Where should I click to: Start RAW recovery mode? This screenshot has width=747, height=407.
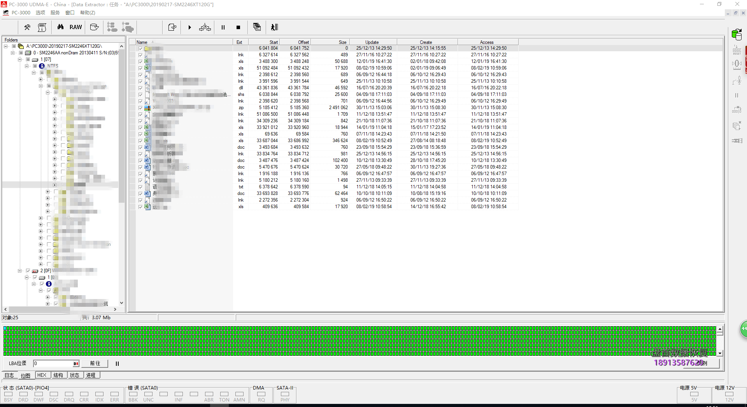pos(75,27)
